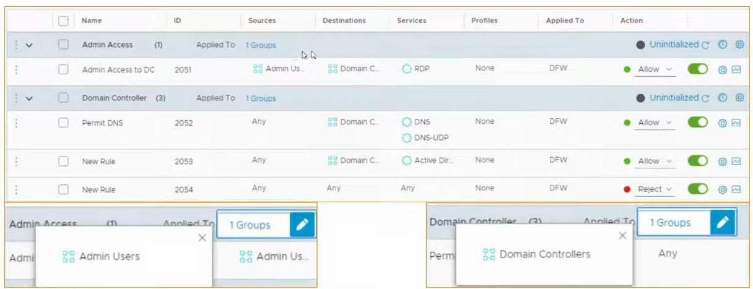Click the Sources column header
The image size is (753, 289).
262,20
